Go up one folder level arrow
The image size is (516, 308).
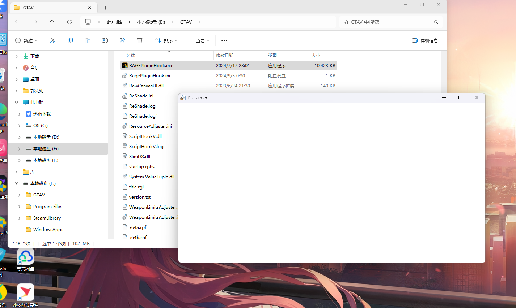tap(52, 22)
